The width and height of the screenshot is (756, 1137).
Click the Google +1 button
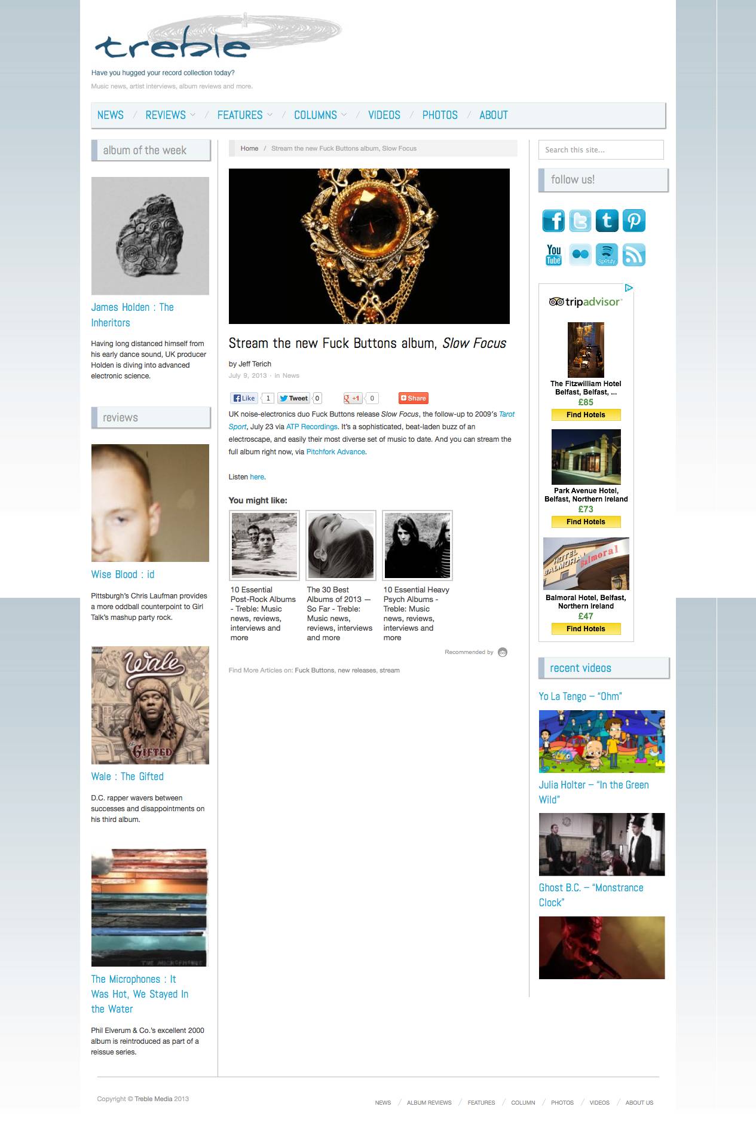353,398
